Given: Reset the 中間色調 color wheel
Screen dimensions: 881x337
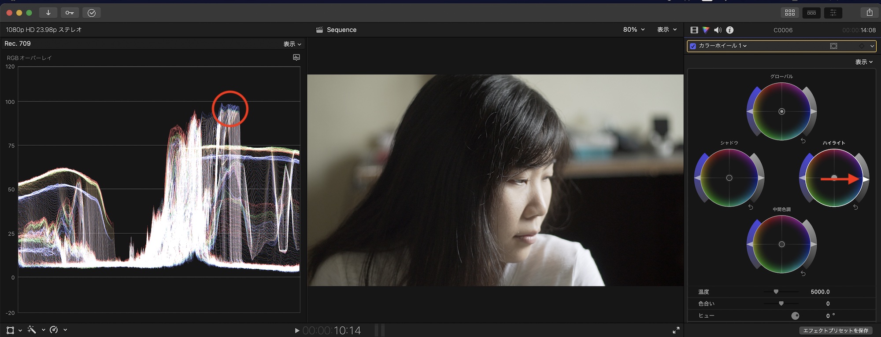Looking at the screenshot, I should click(803, 274).
